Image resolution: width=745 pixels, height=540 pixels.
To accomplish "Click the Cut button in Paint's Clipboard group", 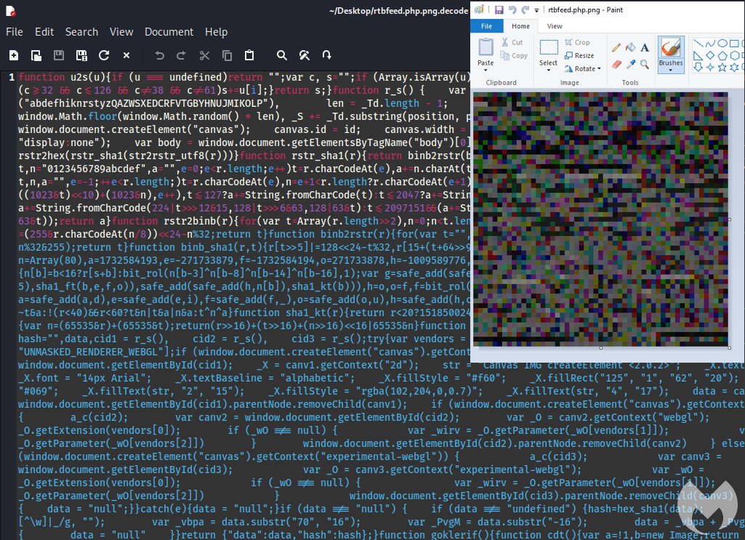I will click(512, 43).
